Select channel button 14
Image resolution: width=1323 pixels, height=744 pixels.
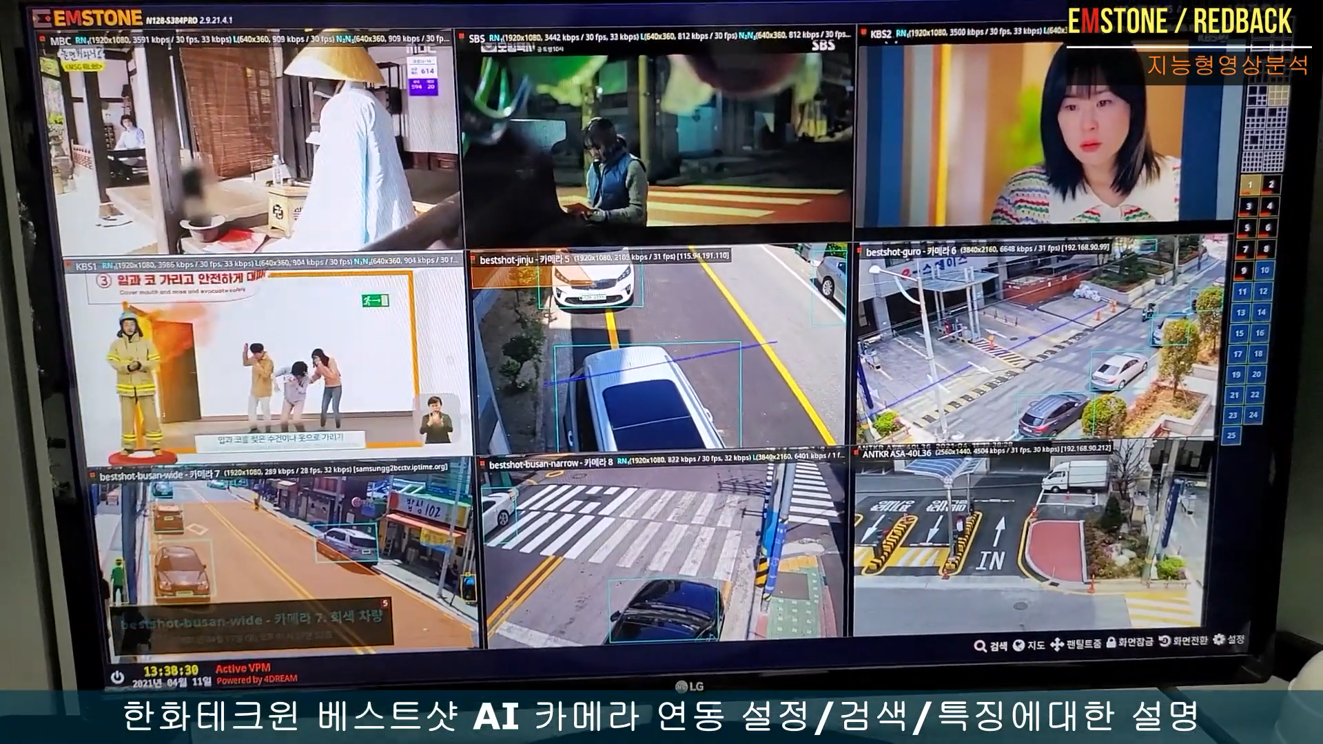coord(1262,312)
